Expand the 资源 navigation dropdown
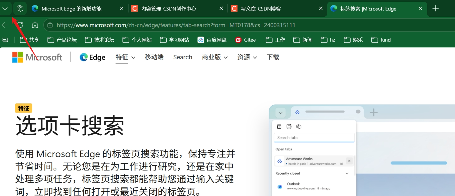 pyautogui.click(x=247, y=57)
